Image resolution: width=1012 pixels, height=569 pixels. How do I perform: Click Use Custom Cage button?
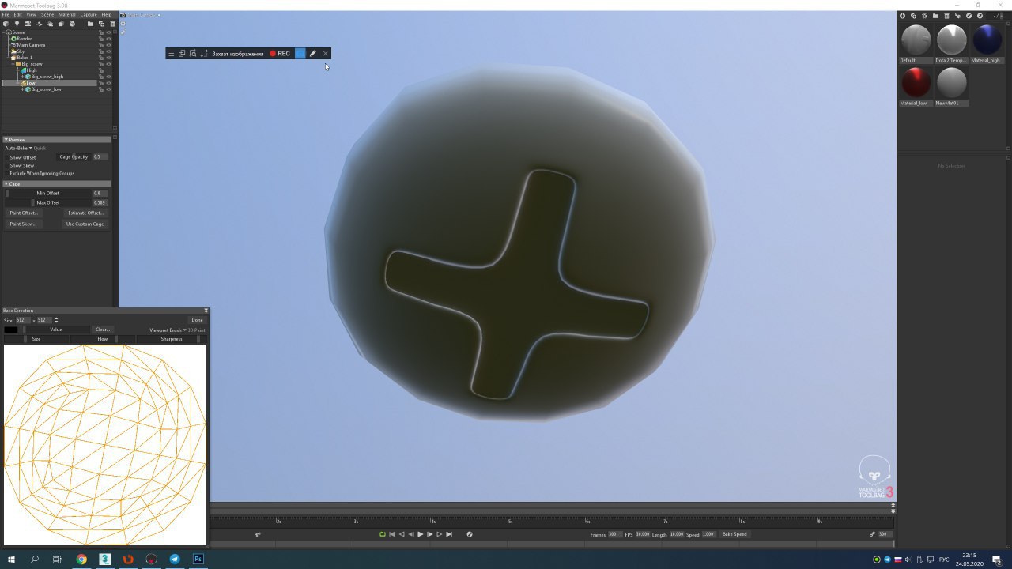[85, 224]
